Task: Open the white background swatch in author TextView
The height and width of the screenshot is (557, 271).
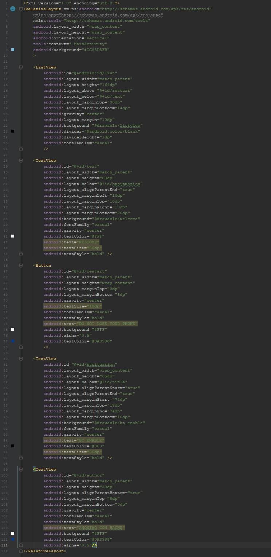Action: click(13, 533)
